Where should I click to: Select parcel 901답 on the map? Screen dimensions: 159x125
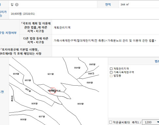pos(50,74)
